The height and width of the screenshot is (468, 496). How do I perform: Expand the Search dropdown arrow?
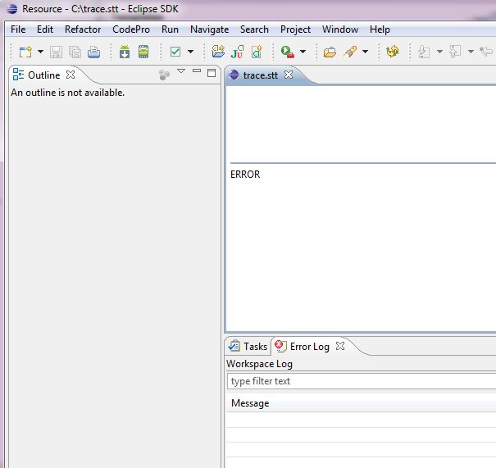(365, 52)
